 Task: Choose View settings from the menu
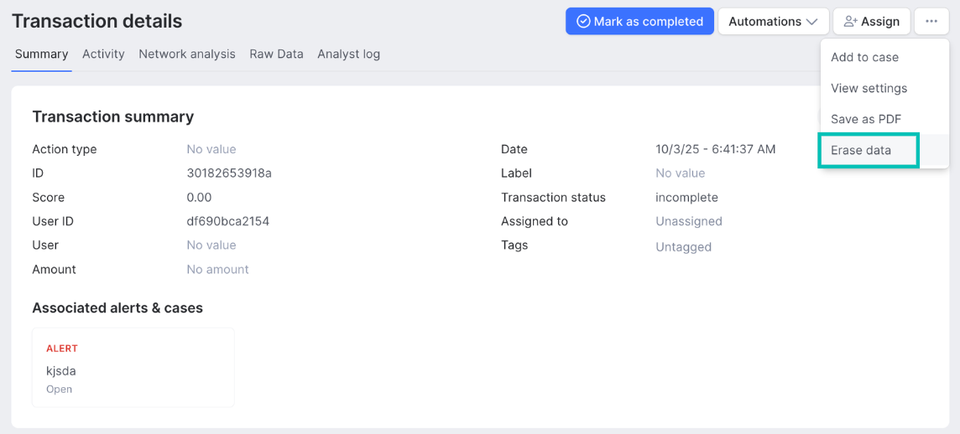869,88
